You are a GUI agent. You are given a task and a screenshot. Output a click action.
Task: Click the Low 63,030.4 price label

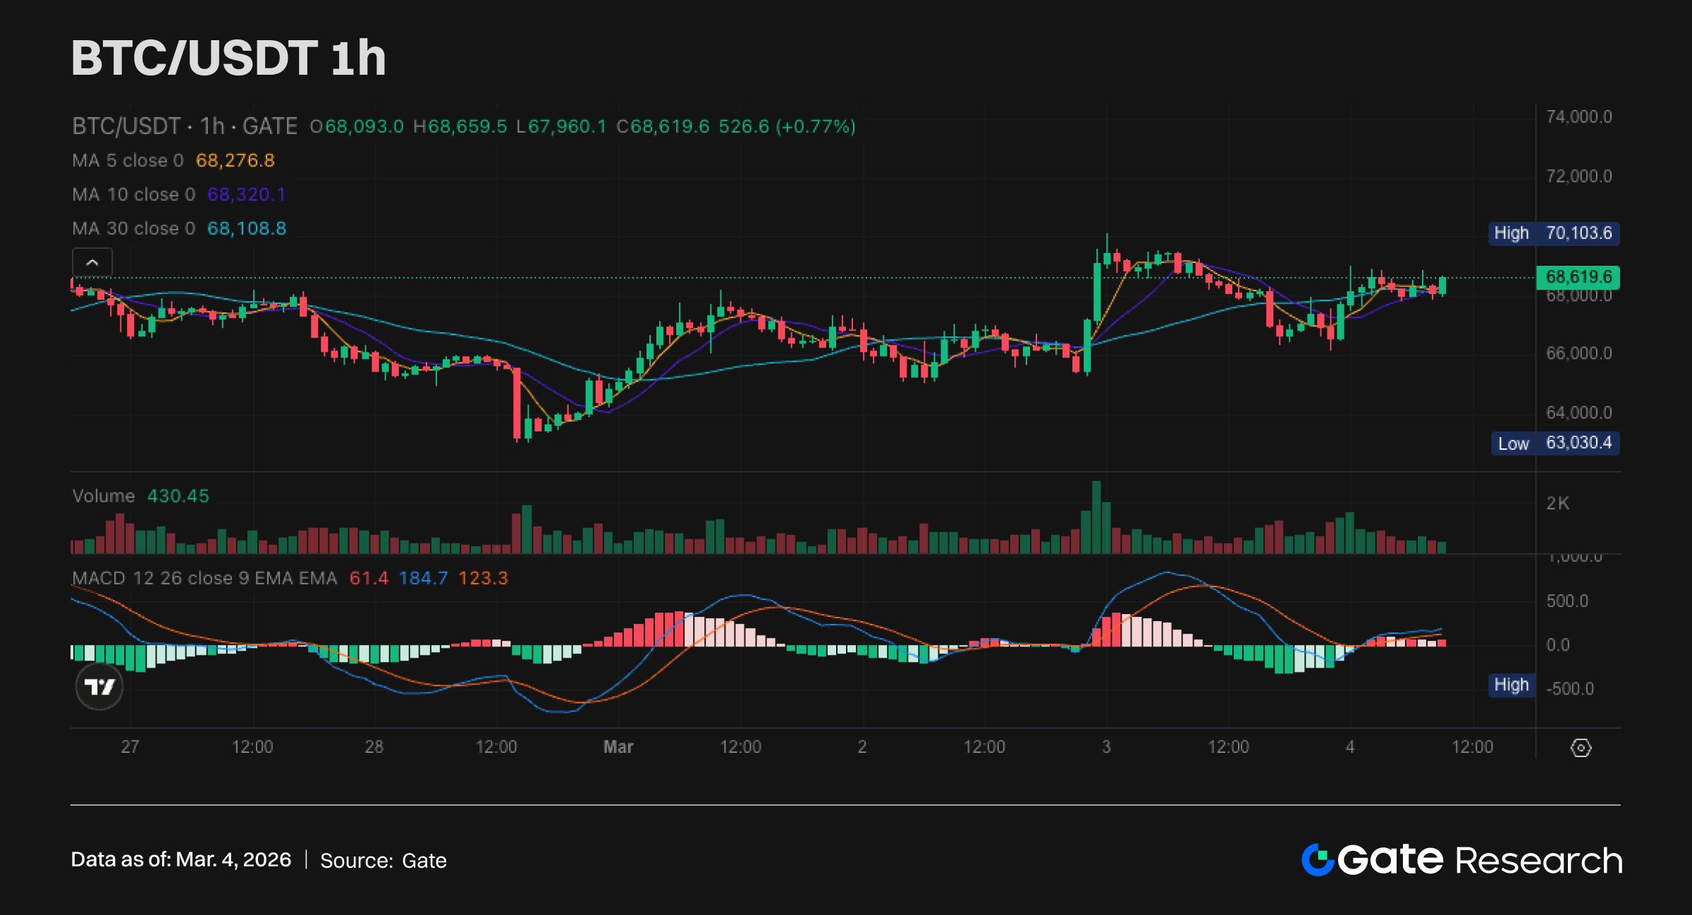pyautogui.click(x=1555, y=443)
